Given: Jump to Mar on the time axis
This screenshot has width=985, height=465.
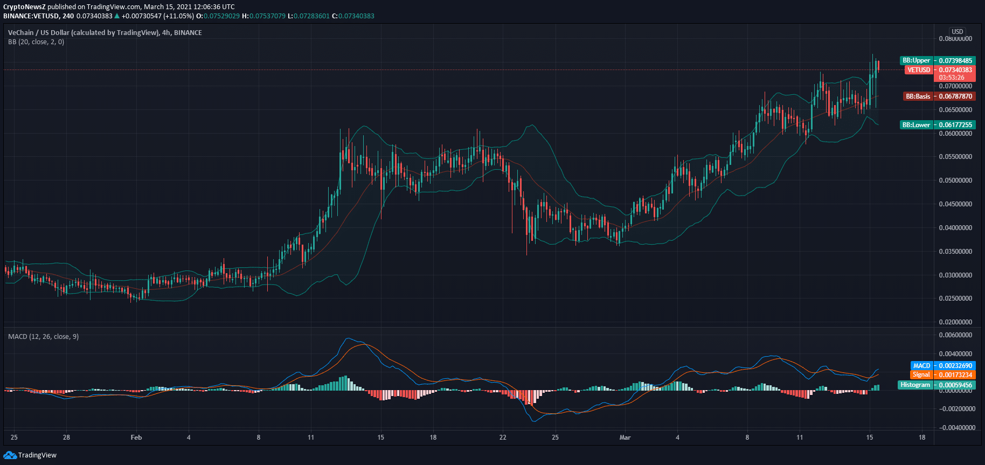Looking at the screenshot, I should [625, 438].
